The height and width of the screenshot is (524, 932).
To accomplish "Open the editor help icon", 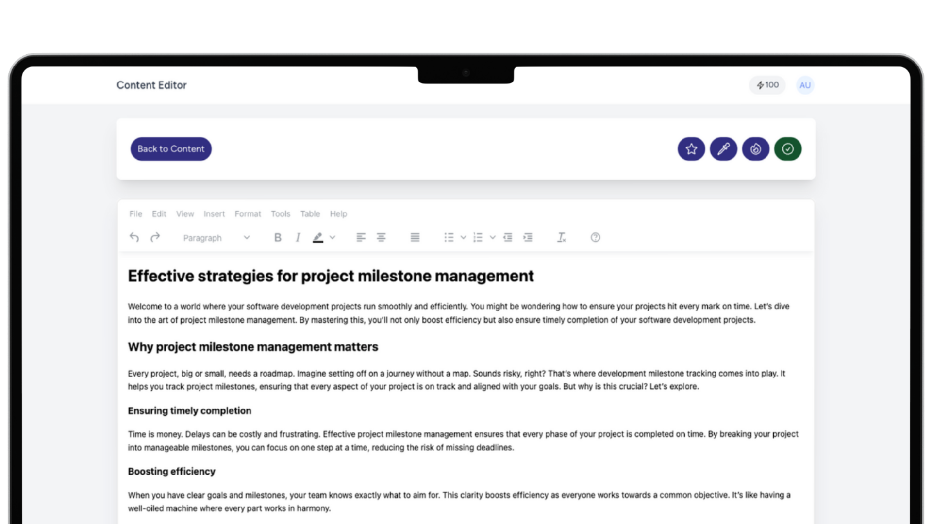I will click(595, 237).
